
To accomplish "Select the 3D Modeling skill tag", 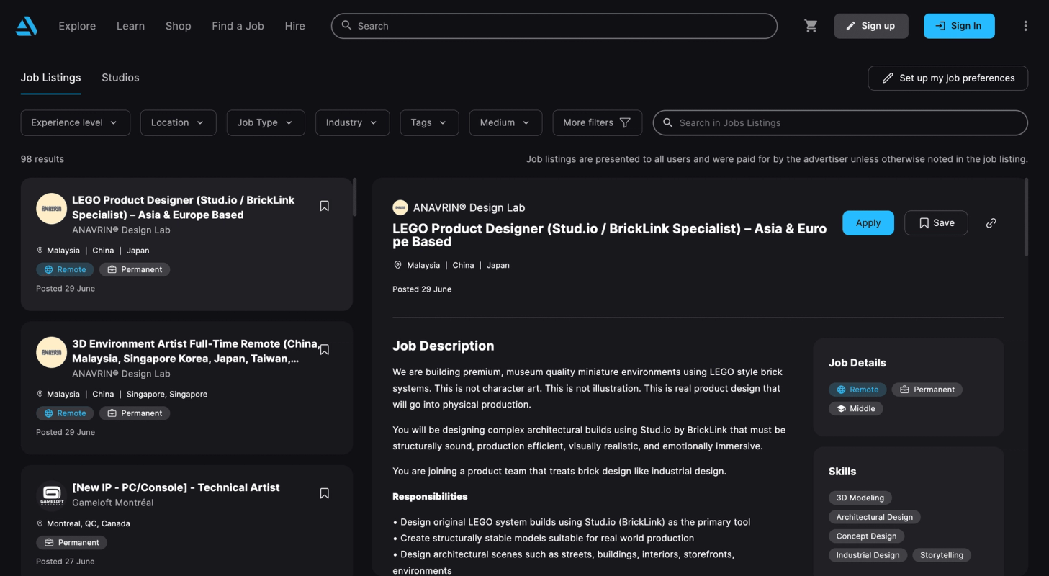I will click(860, 498).
